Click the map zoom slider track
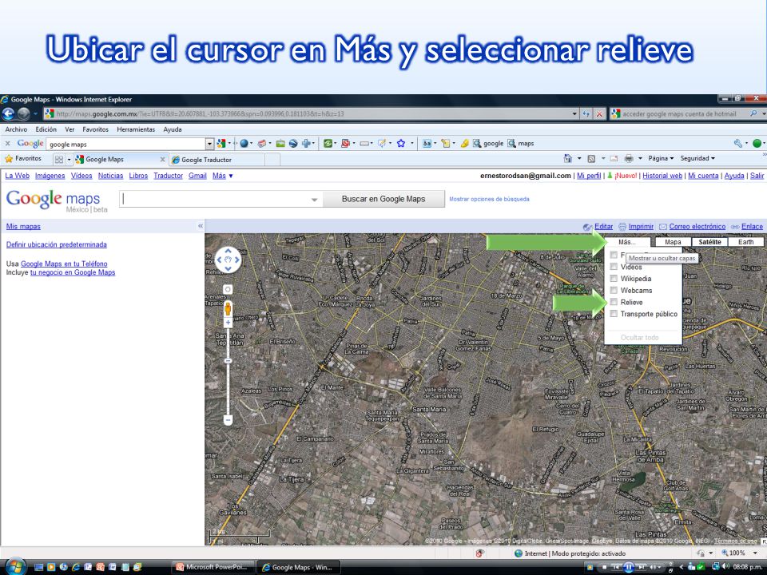The image size is (767, 575). click(x=228, y=371)
